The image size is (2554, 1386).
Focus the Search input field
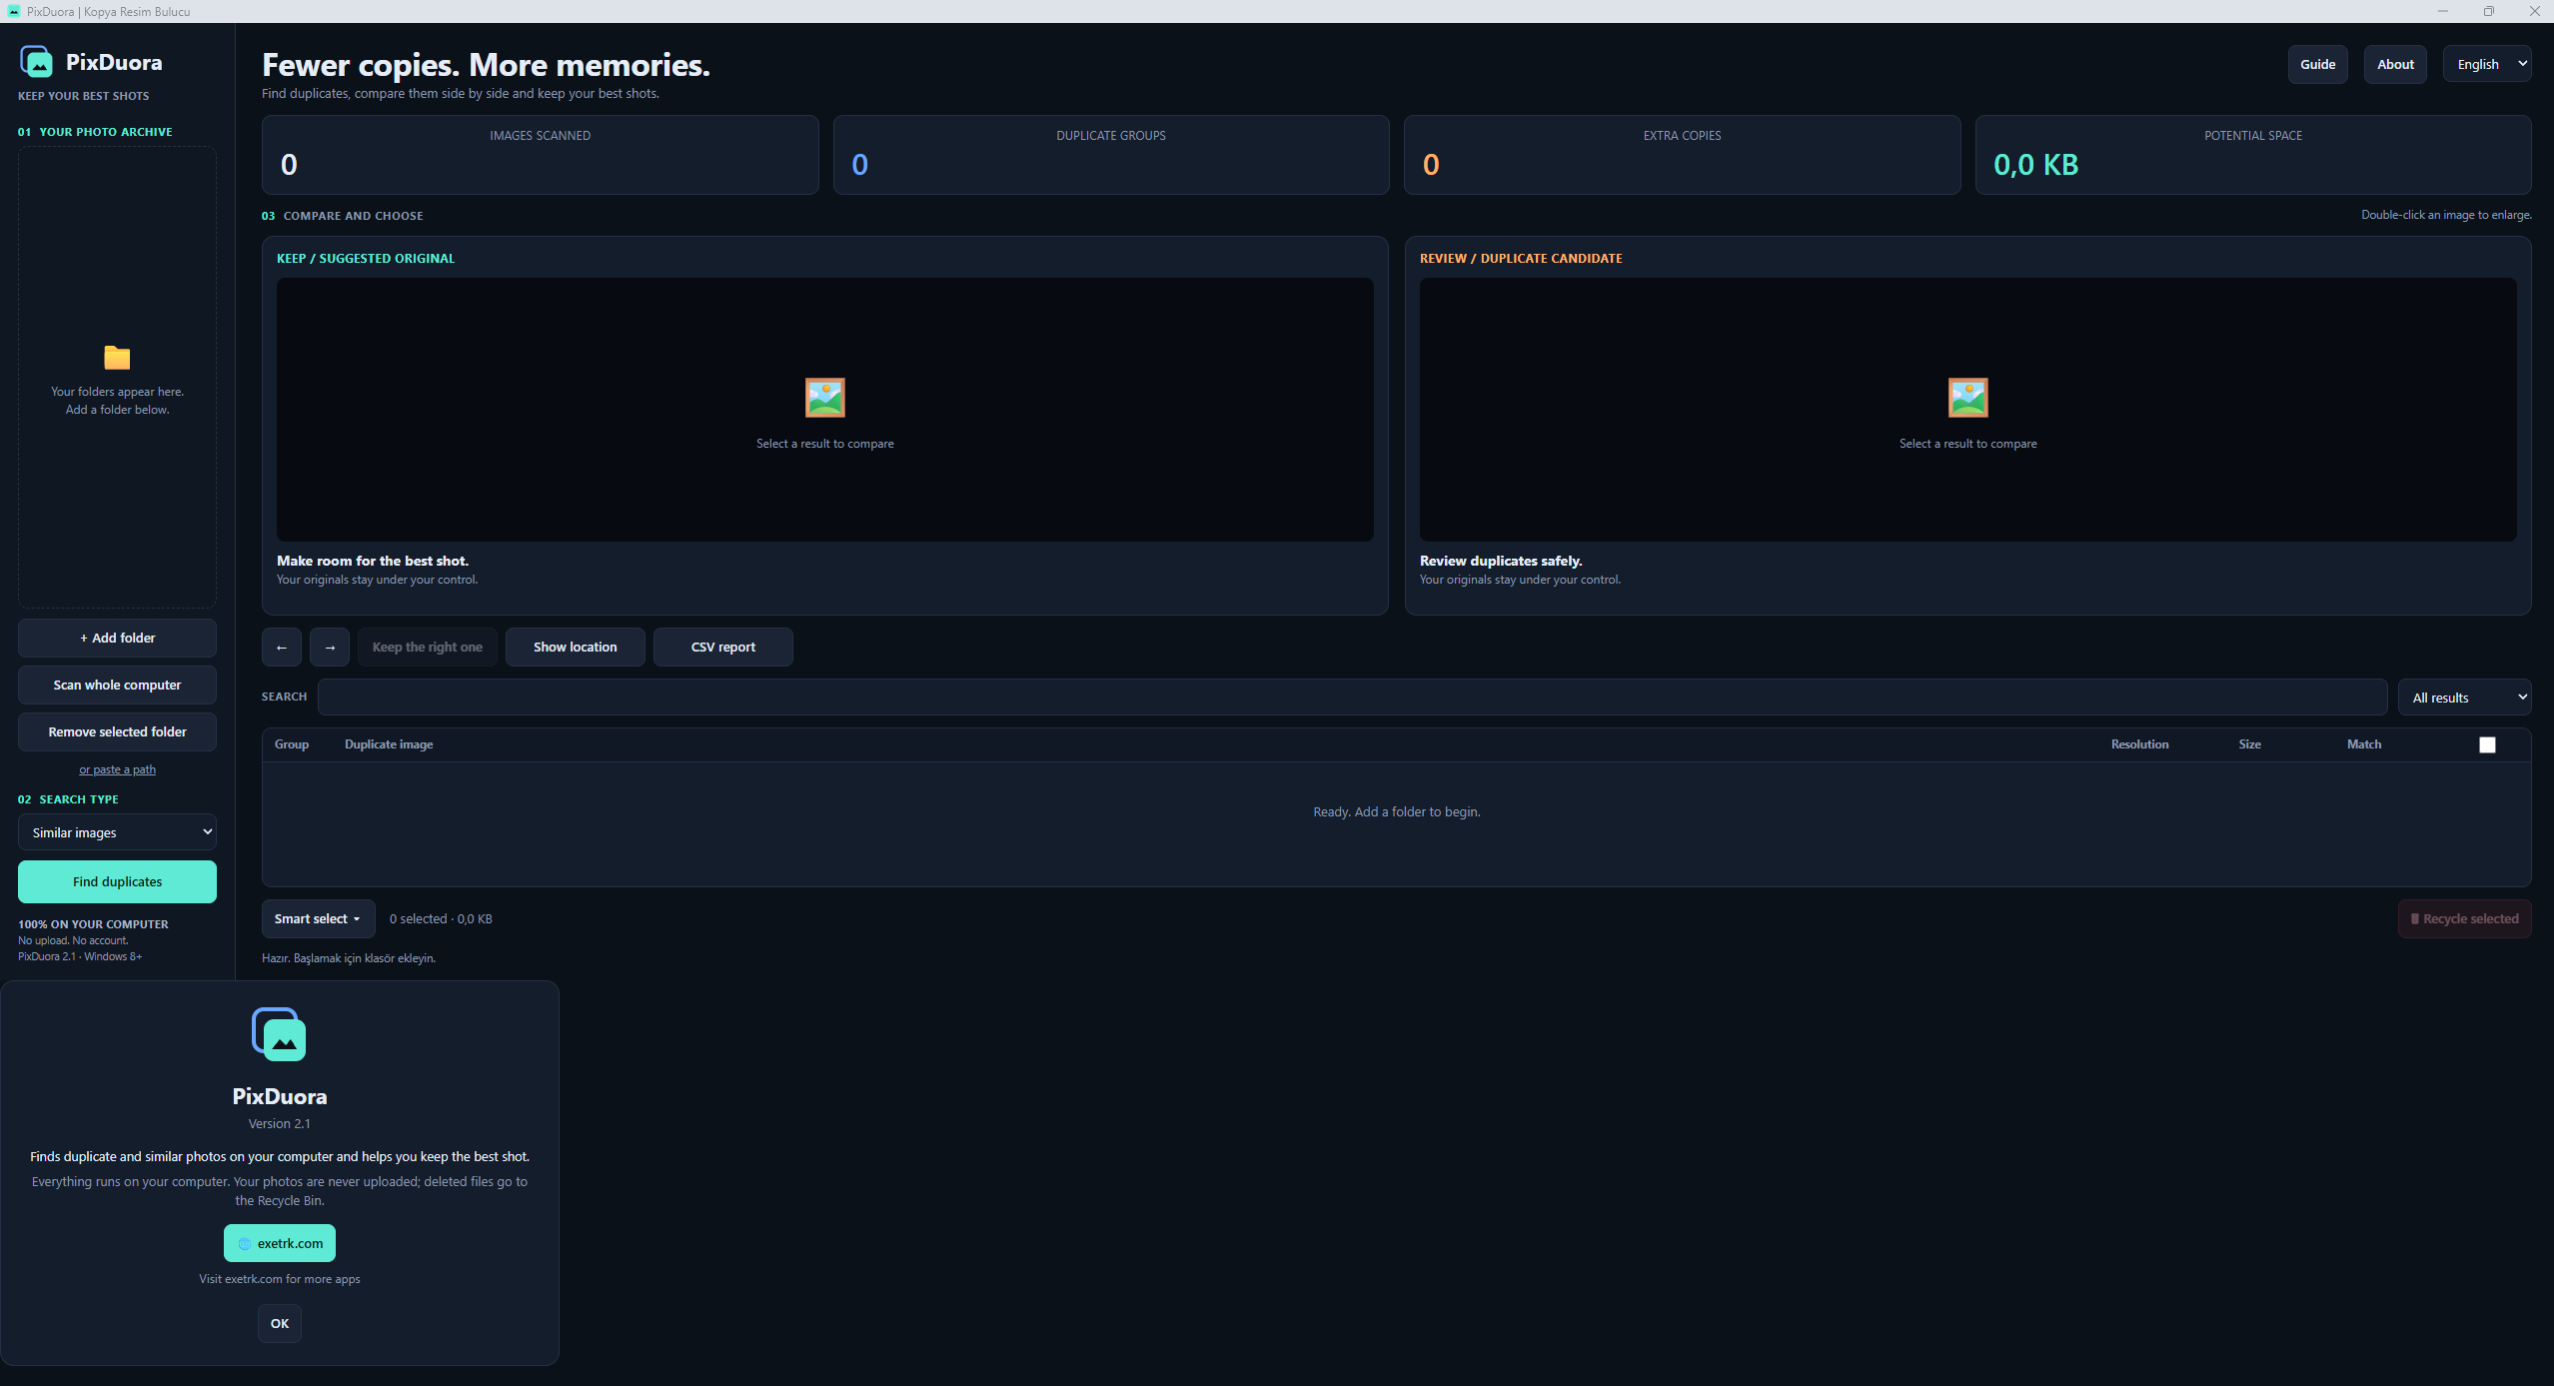coord(1353,697)
